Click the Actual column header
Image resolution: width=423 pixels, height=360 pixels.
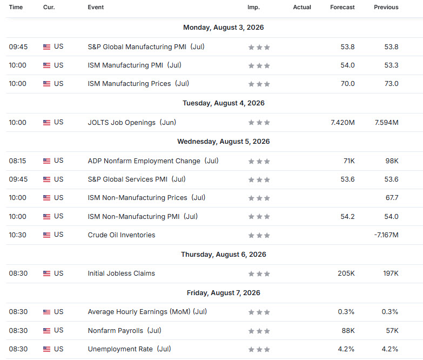302,7
